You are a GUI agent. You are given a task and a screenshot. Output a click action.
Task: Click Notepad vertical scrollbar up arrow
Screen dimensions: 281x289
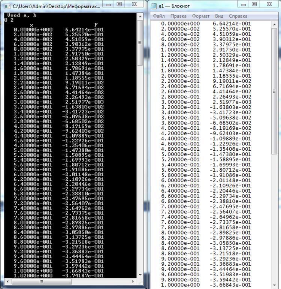pos(274,24)
